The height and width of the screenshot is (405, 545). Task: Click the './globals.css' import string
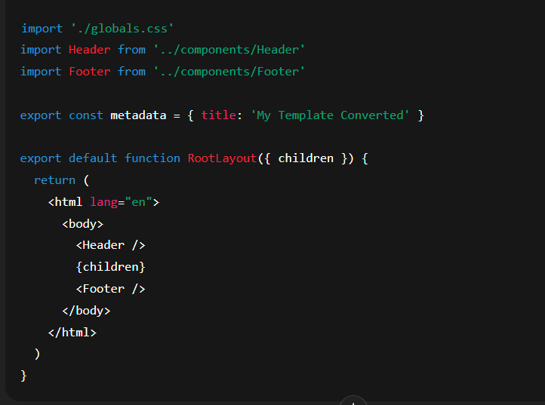point(122,29)
